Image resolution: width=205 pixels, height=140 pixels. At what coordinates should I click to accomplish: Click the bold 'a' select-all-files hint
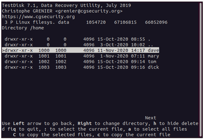coord(130,129)
